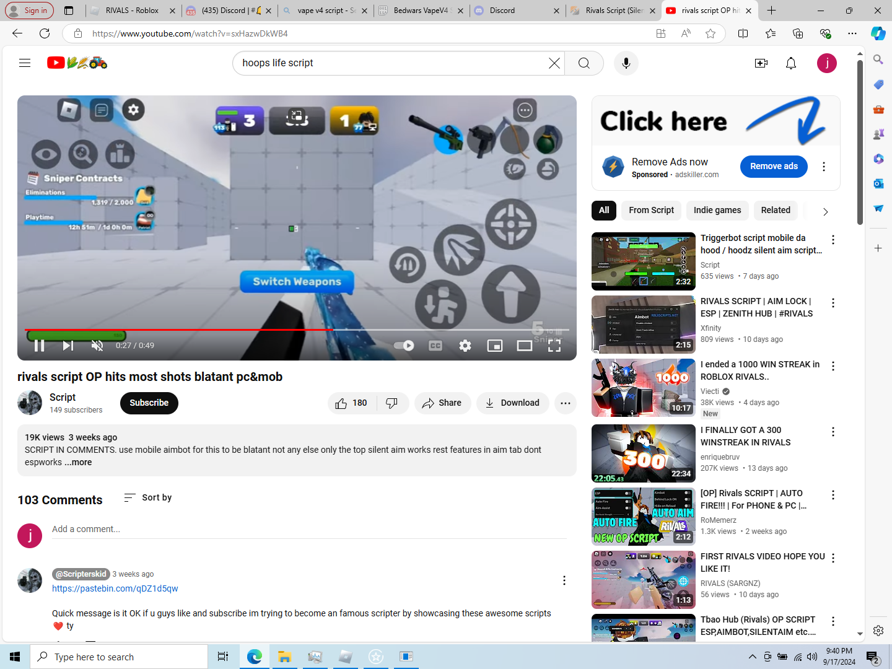
Task: Open Sort by comments dropdown
Action: (147, 497)
